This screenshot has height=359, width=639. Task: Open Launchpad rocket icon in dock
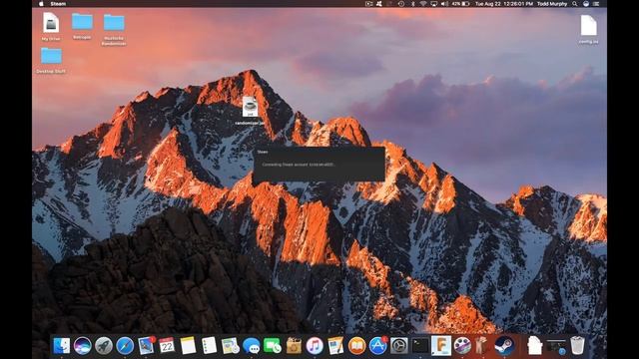104,346
